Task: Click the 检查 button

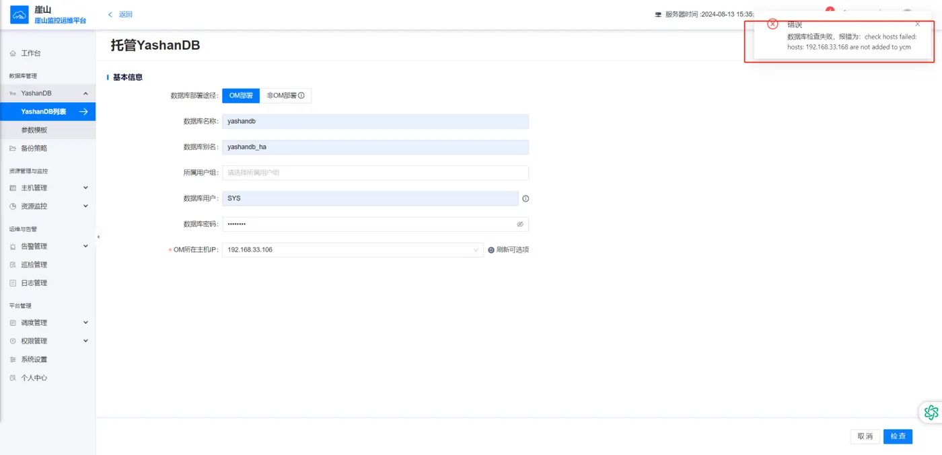Action: [x=898, y=436]
